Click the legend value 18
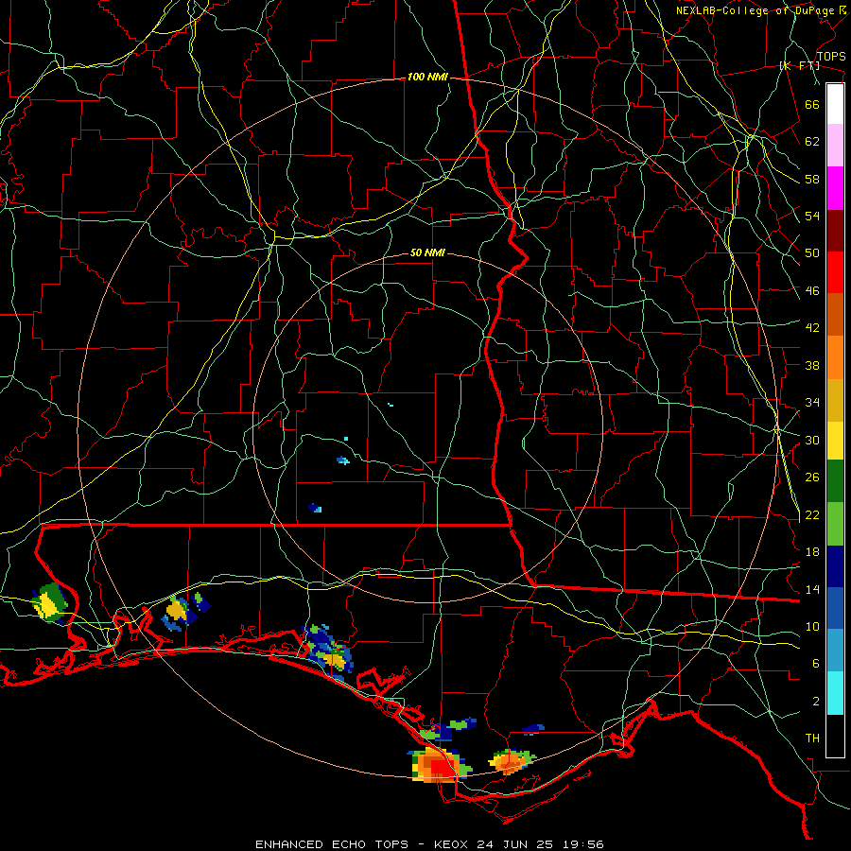This screenshot has width=851, height=851. 812,551
